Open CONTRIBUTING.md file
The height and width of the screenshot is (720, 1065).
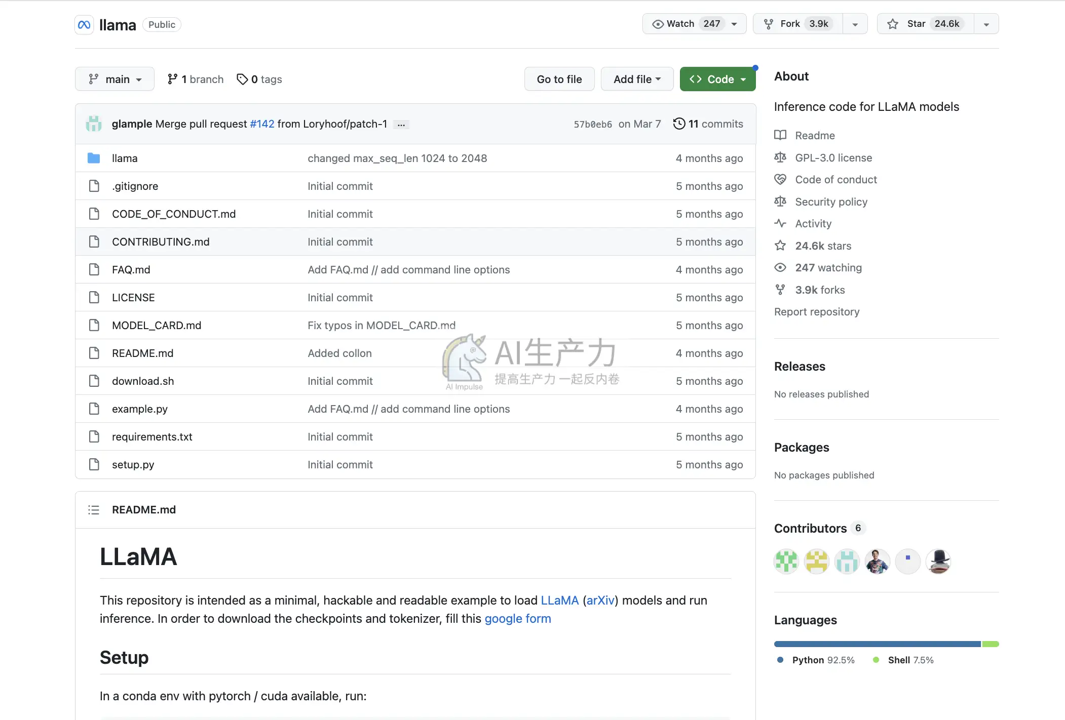(161, 242)
